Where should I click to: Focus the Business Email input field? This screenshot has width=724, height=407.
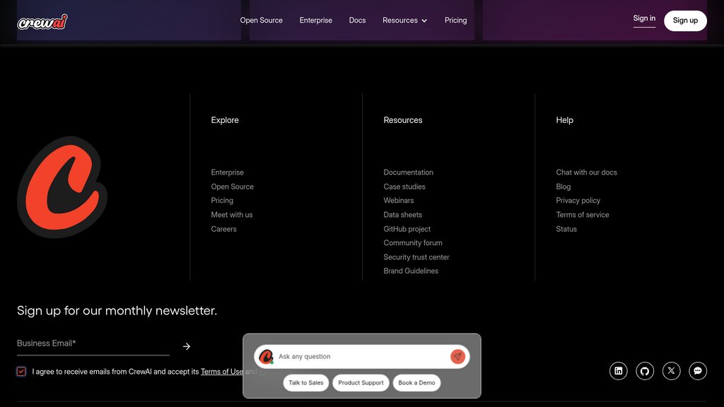93,343
